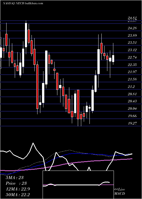Click inside the MACD inset panel
142x199 pixels.
[x=78, y=185]
